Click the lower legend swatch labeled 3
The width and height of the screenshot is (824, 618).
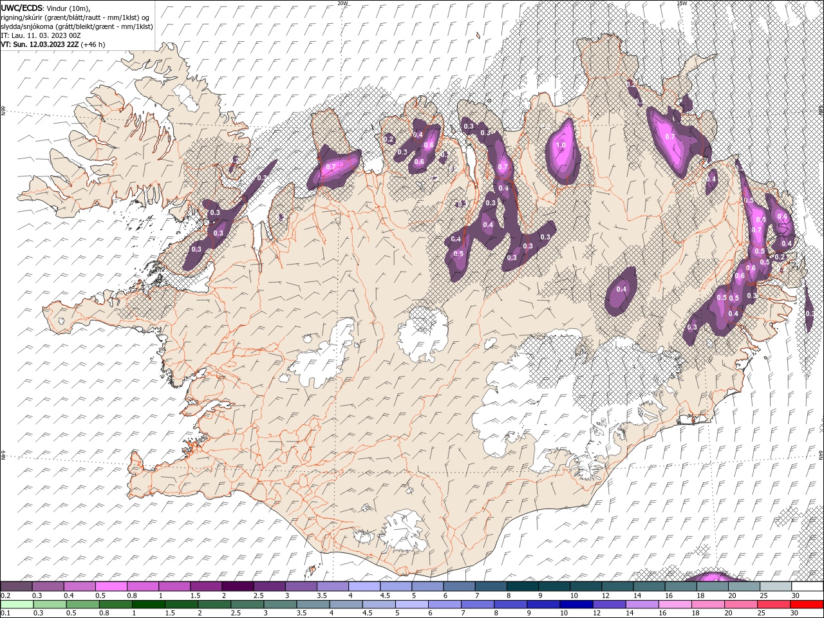[x=279, y=604]
